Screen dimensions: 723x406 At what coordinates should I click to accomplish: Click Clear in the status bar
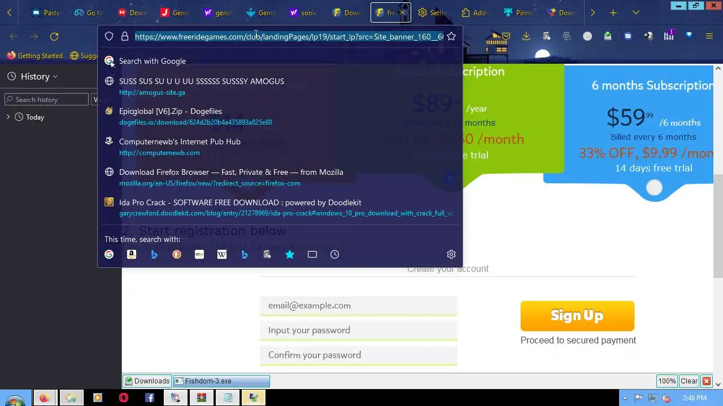pos(689,381)
